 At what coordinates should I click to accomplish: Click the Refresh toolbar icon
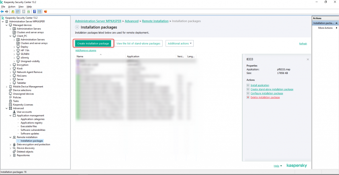pyautogui.click(x=28, y=12)
